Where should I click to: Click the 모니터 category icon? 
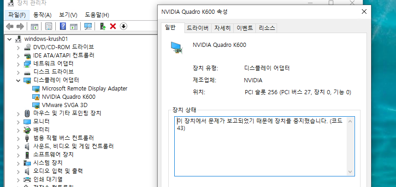(x=27, y=122)
